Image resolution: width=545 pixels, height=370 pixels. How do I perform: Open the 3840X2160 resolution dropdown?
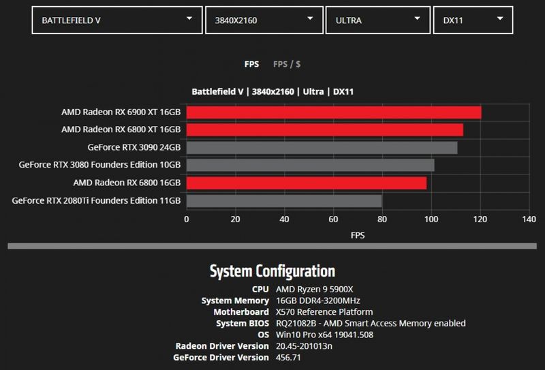(x=264, y=20)
